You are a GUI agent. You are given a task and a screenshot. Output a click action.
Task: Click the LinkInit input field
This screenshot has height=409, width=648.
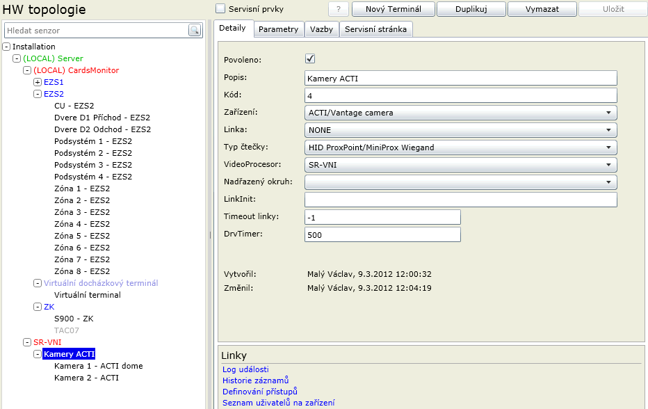coord(461,200)
